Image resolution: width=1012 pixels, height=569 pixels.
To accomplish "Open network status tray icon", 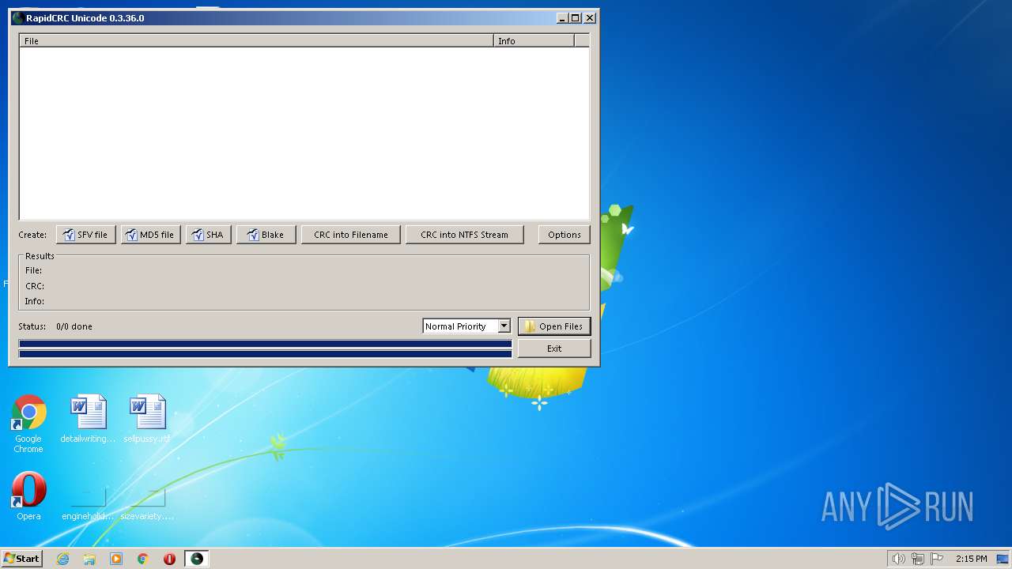I will (x=918, y=559).
